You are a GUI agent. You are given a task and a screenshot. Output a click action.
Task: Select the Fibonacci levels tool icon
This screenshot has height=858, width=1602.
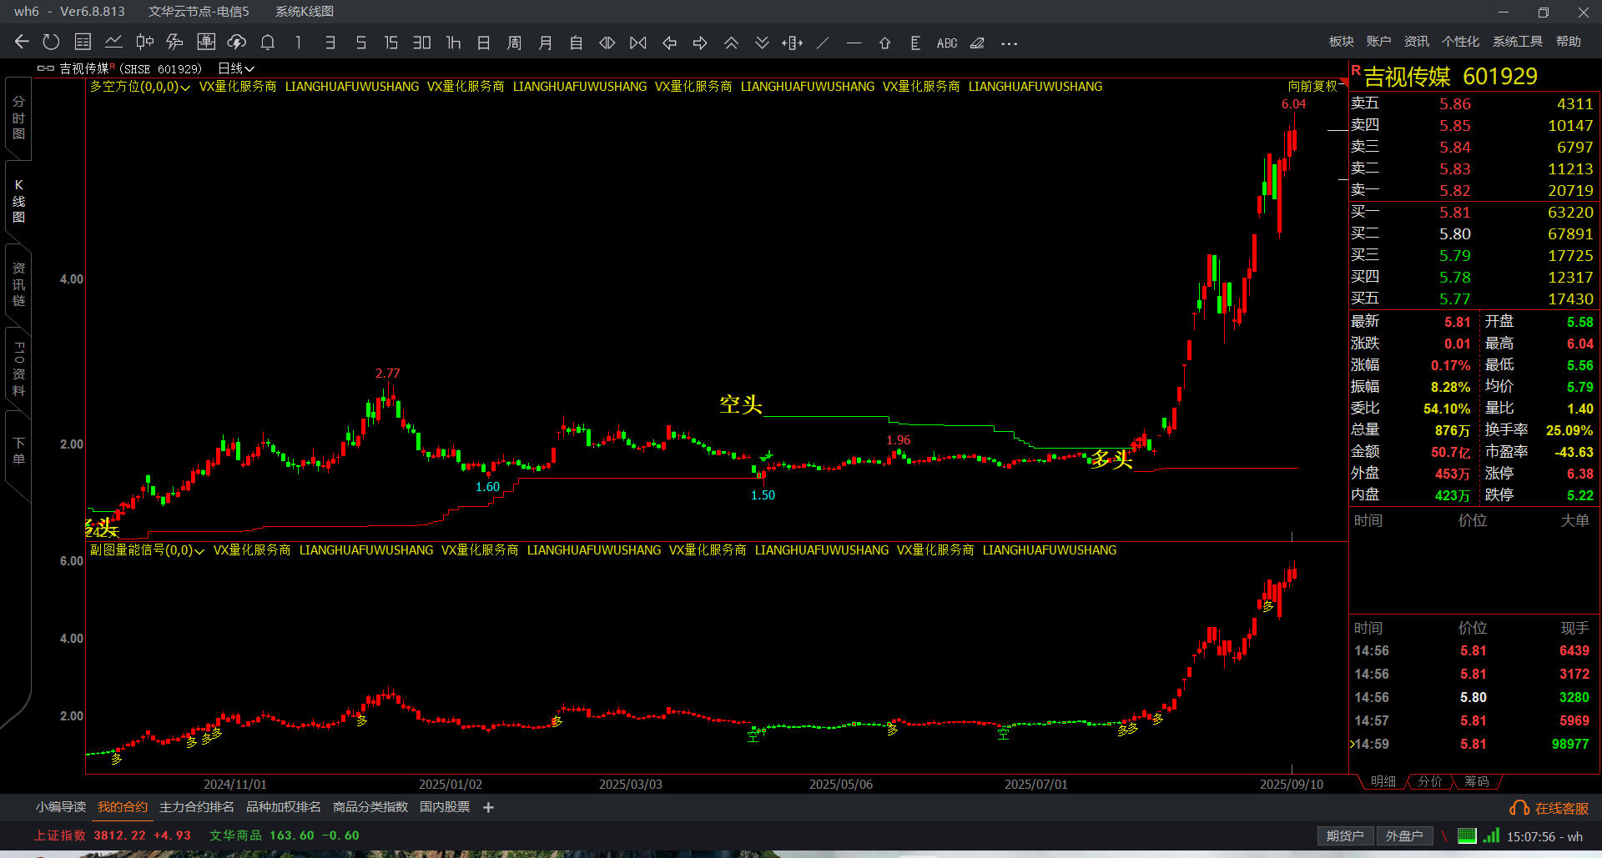pyautogui.click(x=915, y=43)
